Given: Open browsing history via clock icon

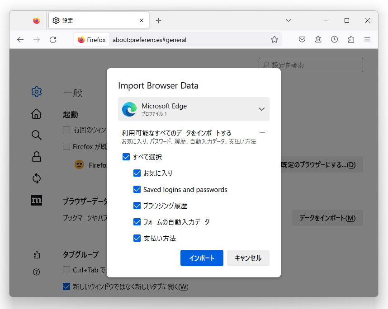Looking at the screenshot, I should (x=334, y=39).
